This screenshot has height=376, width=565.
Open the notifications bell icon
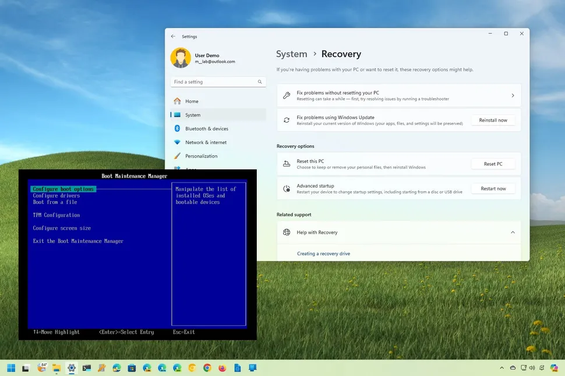tap(542, 368)
